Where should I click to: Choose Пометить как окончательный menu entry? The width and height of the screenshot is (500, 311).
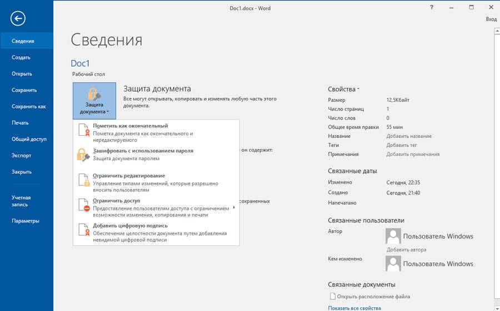pyautogui.click(x=156, y=132)
